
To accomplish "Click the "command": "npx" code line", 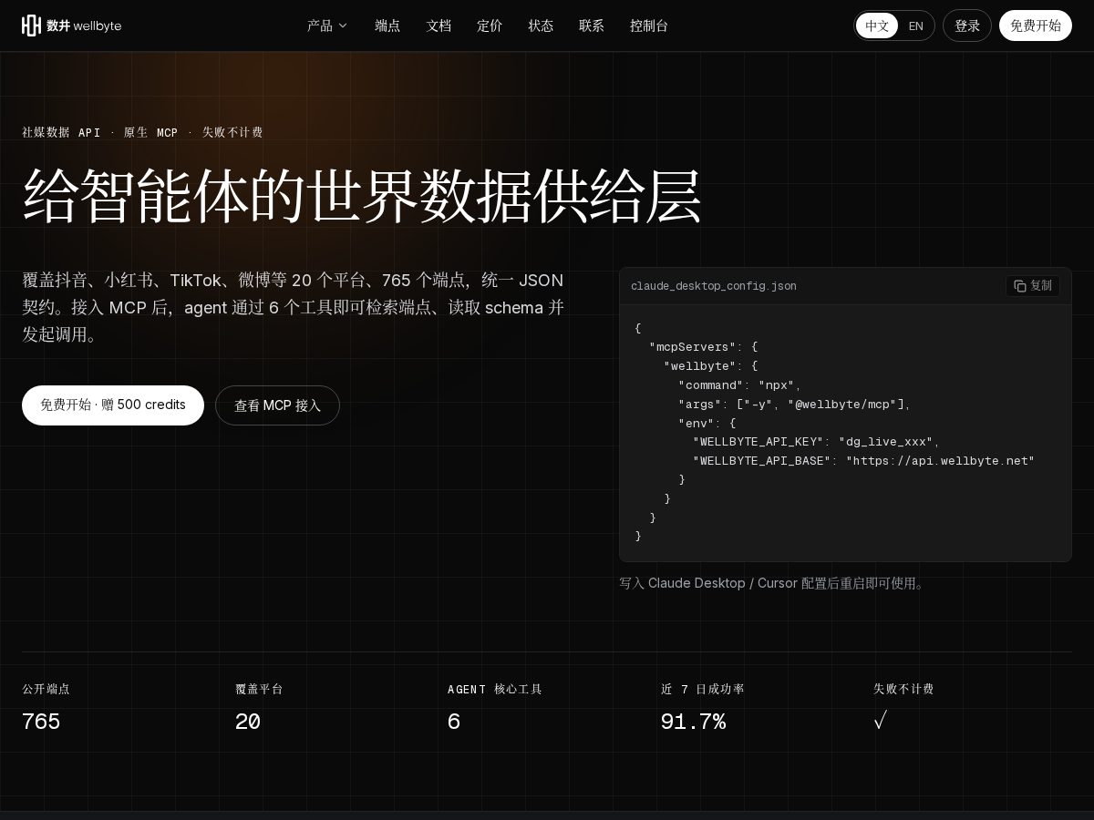I will click(x=739, y=384).
